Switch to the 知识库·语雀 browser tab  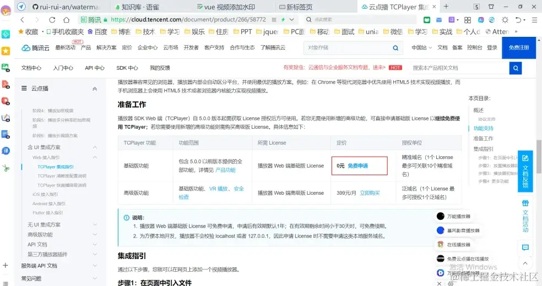137,7
